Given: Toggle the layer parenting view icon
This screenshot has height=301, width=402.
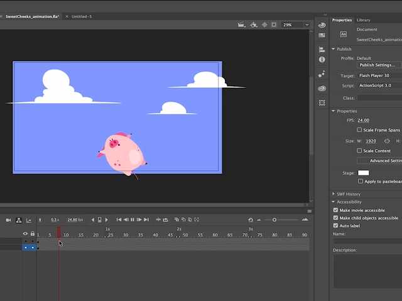Looking at the screenshot, I should click(19, 220).
